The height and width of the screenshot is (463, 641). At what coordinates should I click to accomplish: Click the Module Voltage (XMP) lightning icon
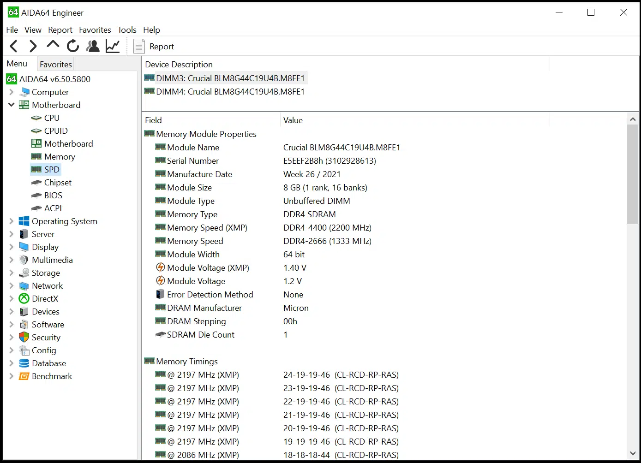pos(160,267)
